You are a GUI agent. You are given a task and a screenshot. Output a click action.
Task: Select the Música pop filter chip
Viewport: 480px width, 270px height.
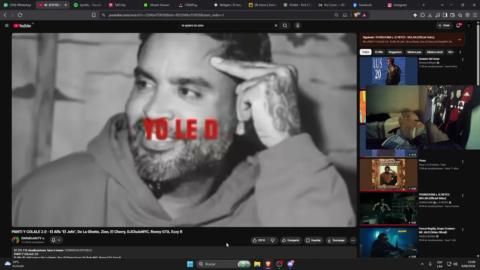coord(414,52)
